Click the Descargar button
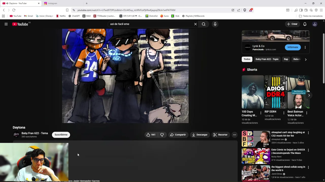 point(200,135)
